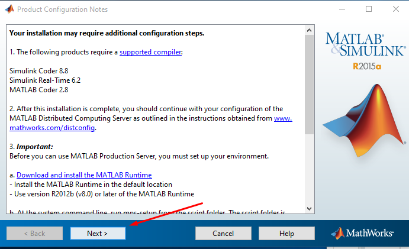
Task: Open Download and install the MATLAB Runtime link
Action: [84, 175]
